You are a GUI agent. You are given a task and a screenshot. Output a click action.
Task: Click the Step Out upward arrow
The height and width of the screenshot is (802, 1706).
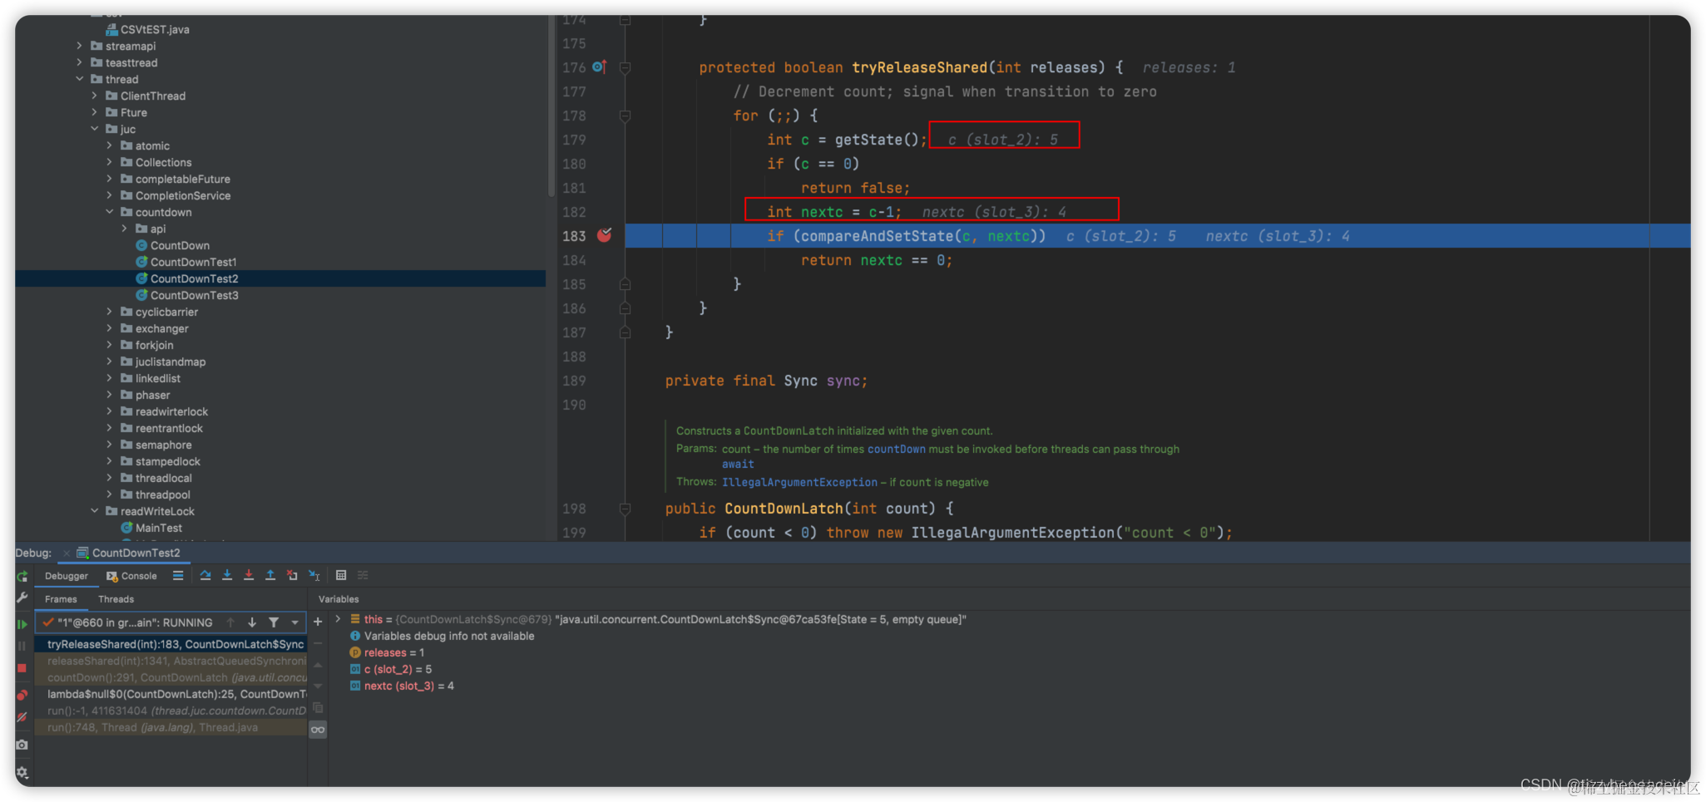click(x=270, y=575)
